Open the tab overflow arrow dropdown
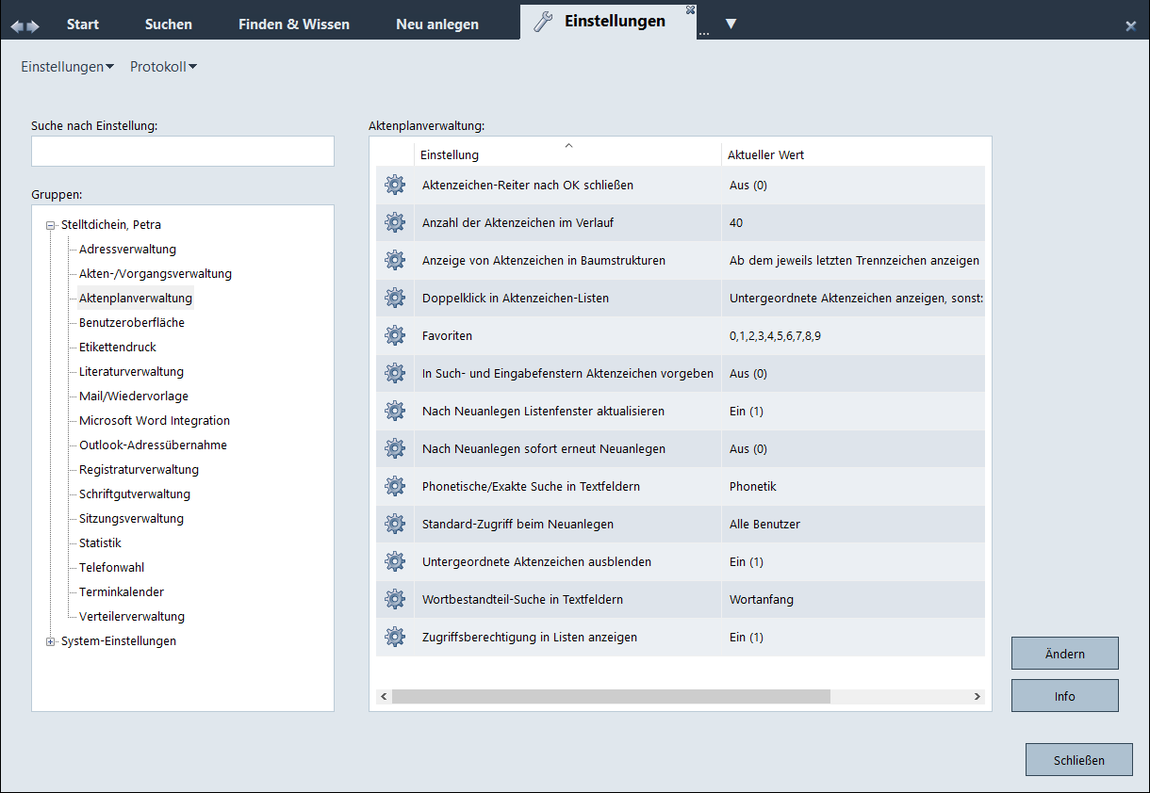 731,24
